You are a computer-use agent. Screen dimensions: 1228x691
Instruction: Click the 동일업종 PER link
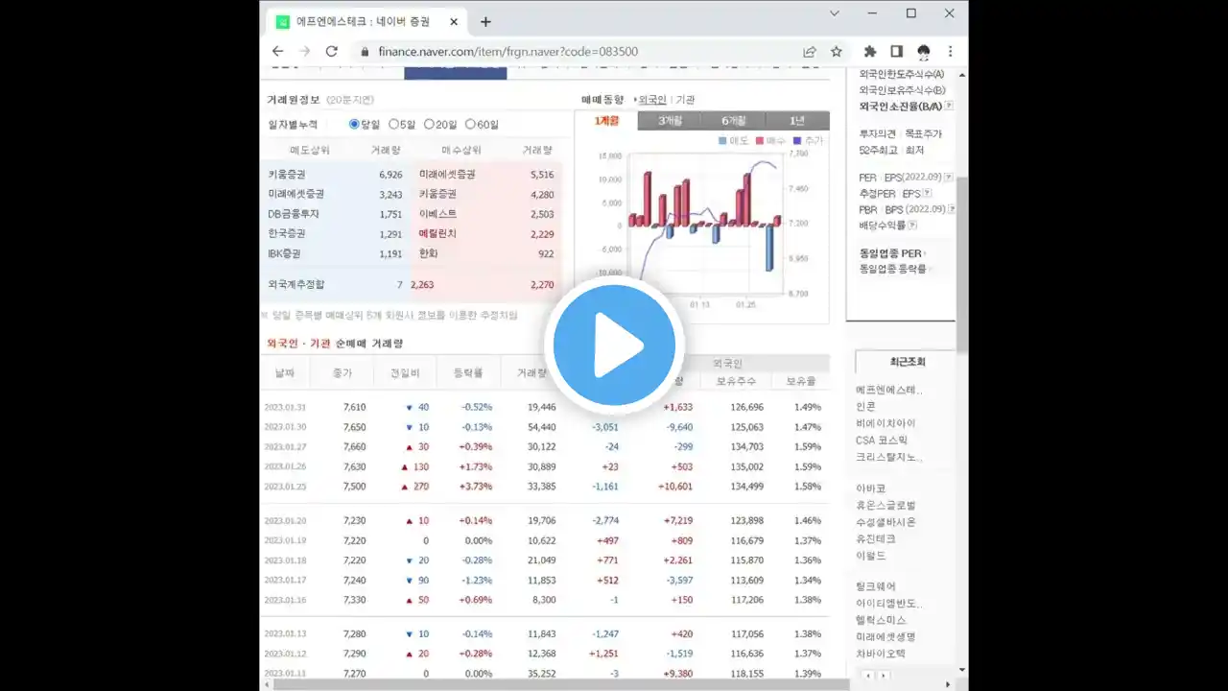point(890,253)
